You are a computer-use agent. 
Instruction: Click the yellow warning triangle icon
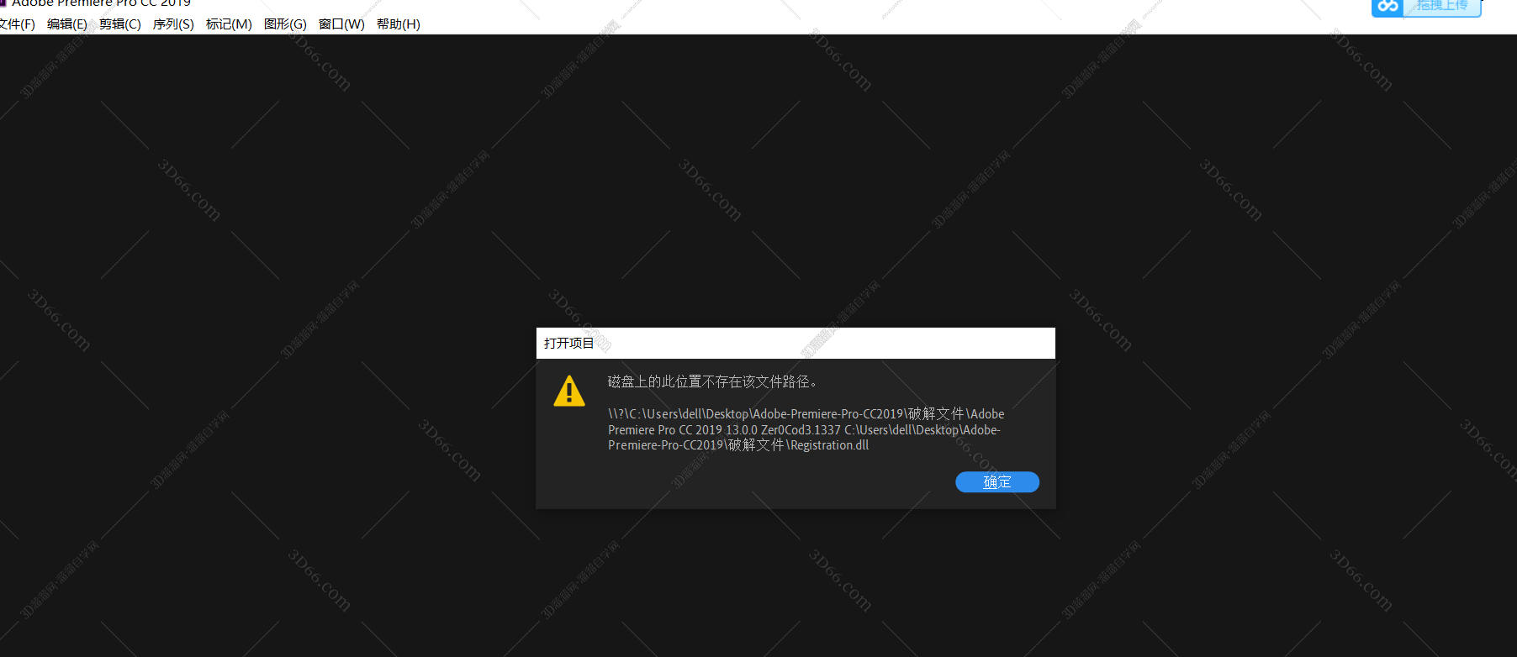[569, 391]
